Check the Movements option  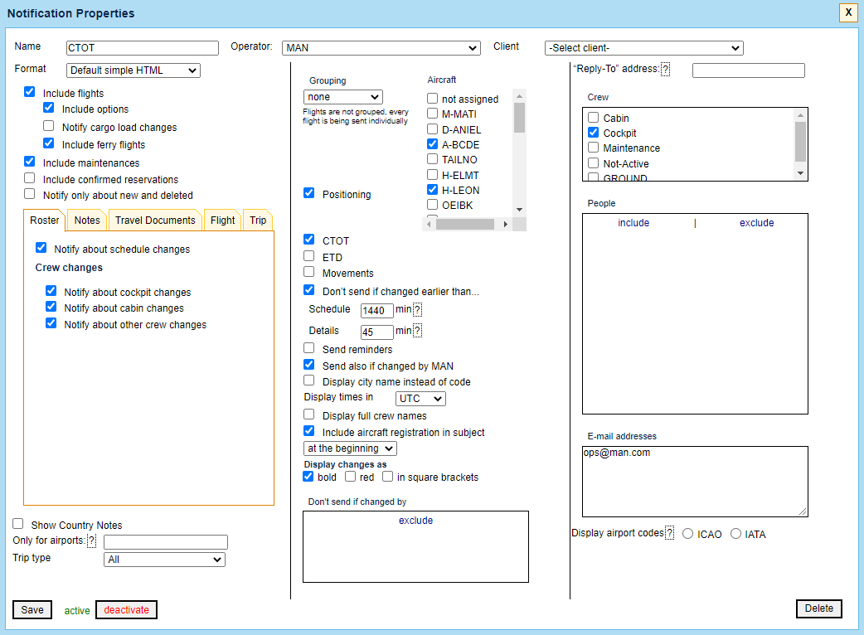point(309,272)
